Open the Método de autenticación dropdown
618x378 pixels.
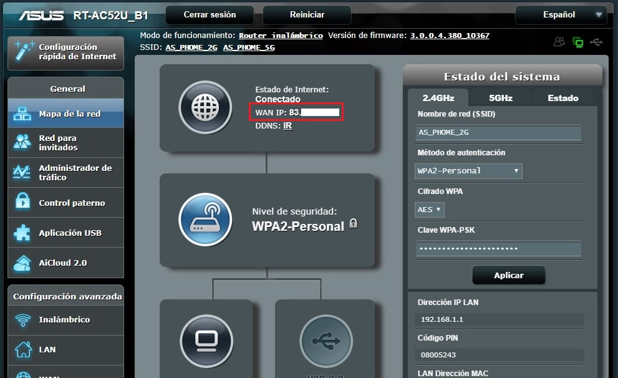[468, 171]
